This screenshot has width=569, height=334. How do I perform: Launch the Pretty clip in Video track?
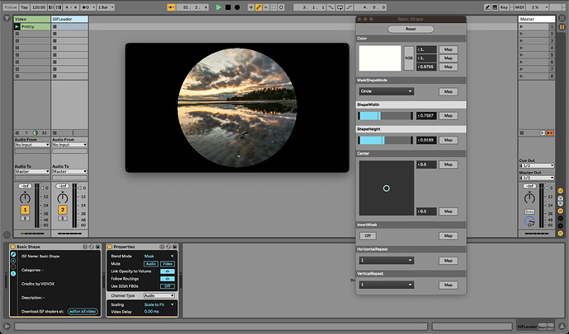[x=18, y=26]
